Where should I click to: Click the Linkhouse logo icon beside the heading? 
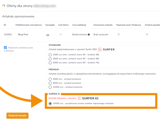tap(4, 6)
